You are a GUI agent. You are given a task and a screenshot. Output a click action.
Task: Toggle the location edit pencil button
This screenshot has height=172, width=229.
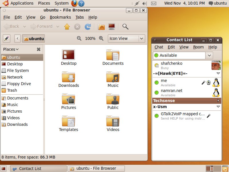click(7, 38)
